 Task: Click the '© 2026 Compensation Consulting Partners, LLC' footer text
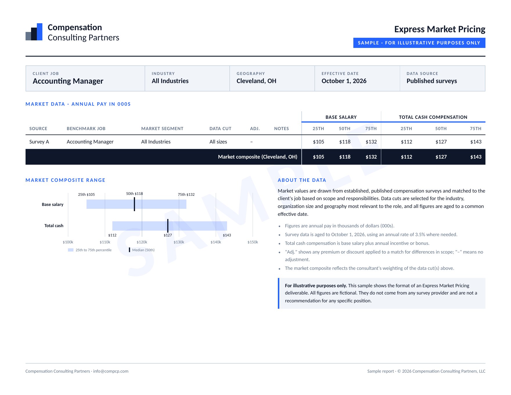(441, 371)
